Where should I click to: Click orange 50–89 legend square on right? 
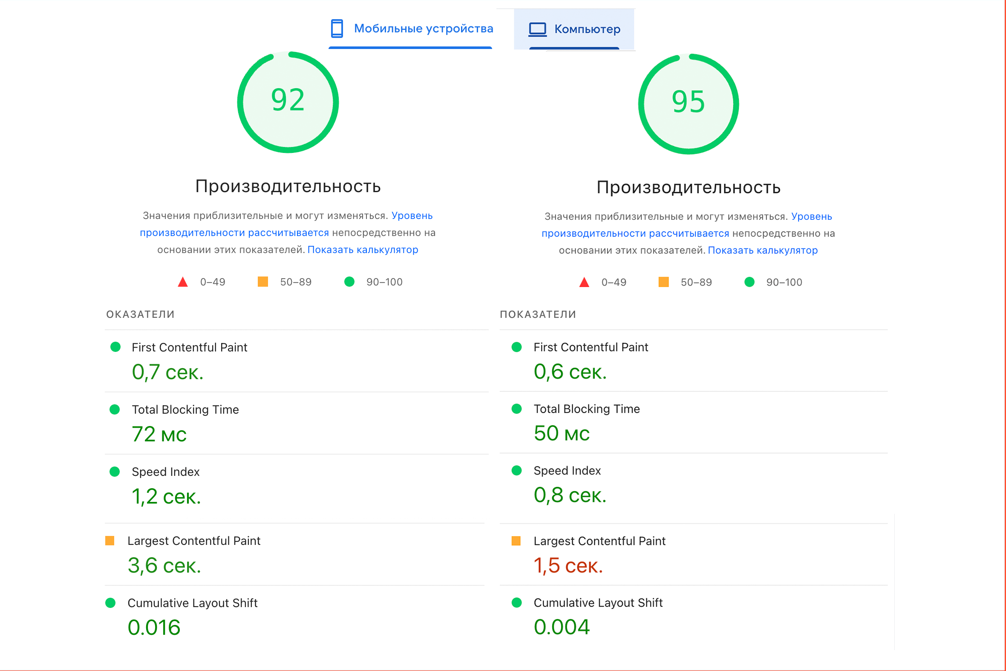tap(663, 282)
